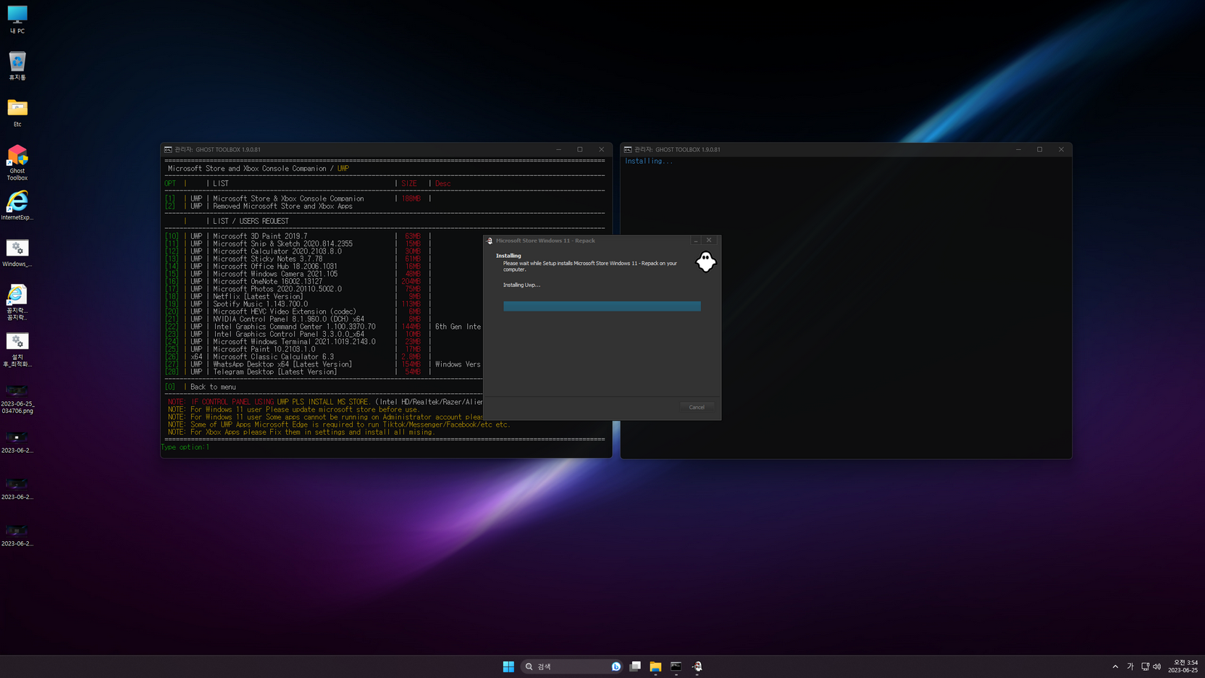Close the right Installing console window
Image resolution: width=1205 pixels, height=678 pixels.
[1062, 150]
